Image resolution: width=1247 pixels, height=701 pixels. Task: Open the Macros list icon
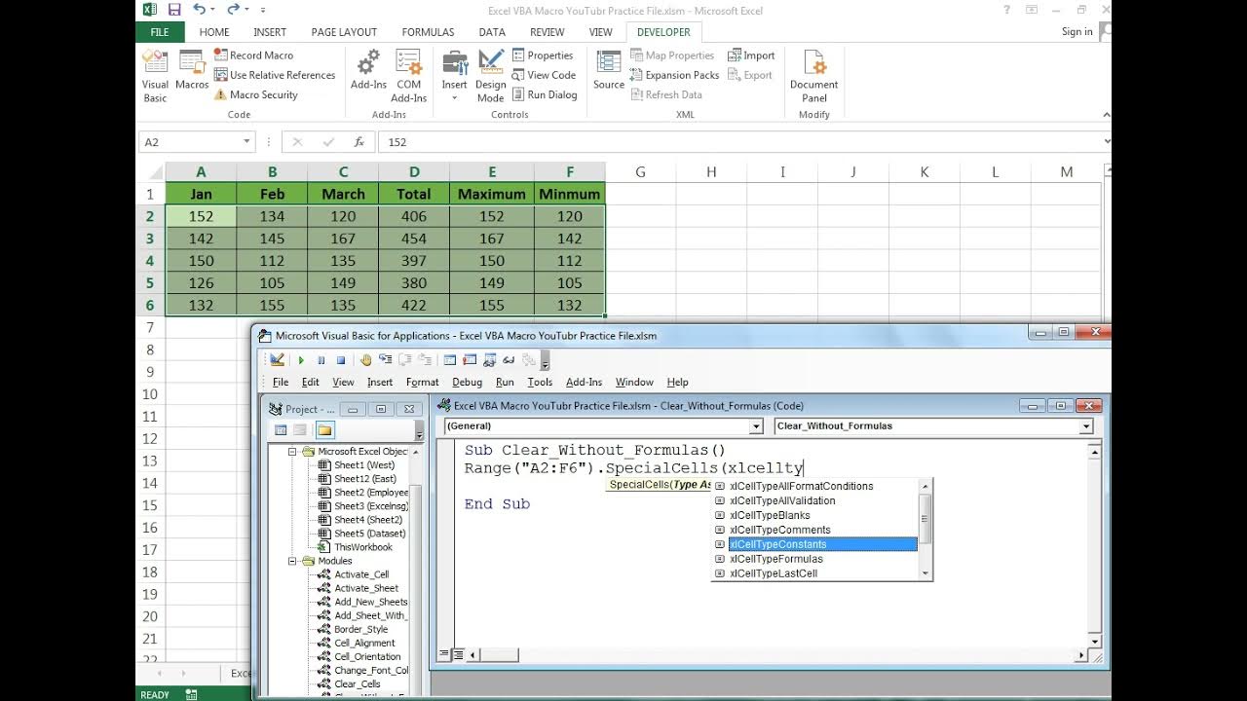click(x=192, y=70)
